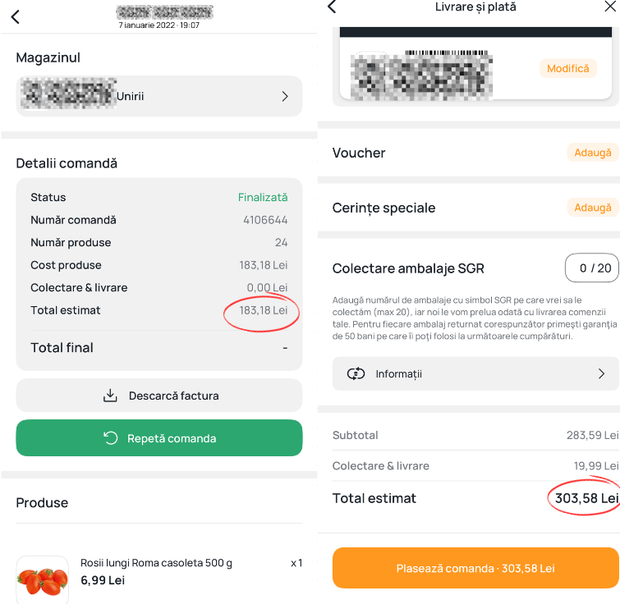
Task: Select the Rosii lungi Roma casoleta item
Action: 156,563
